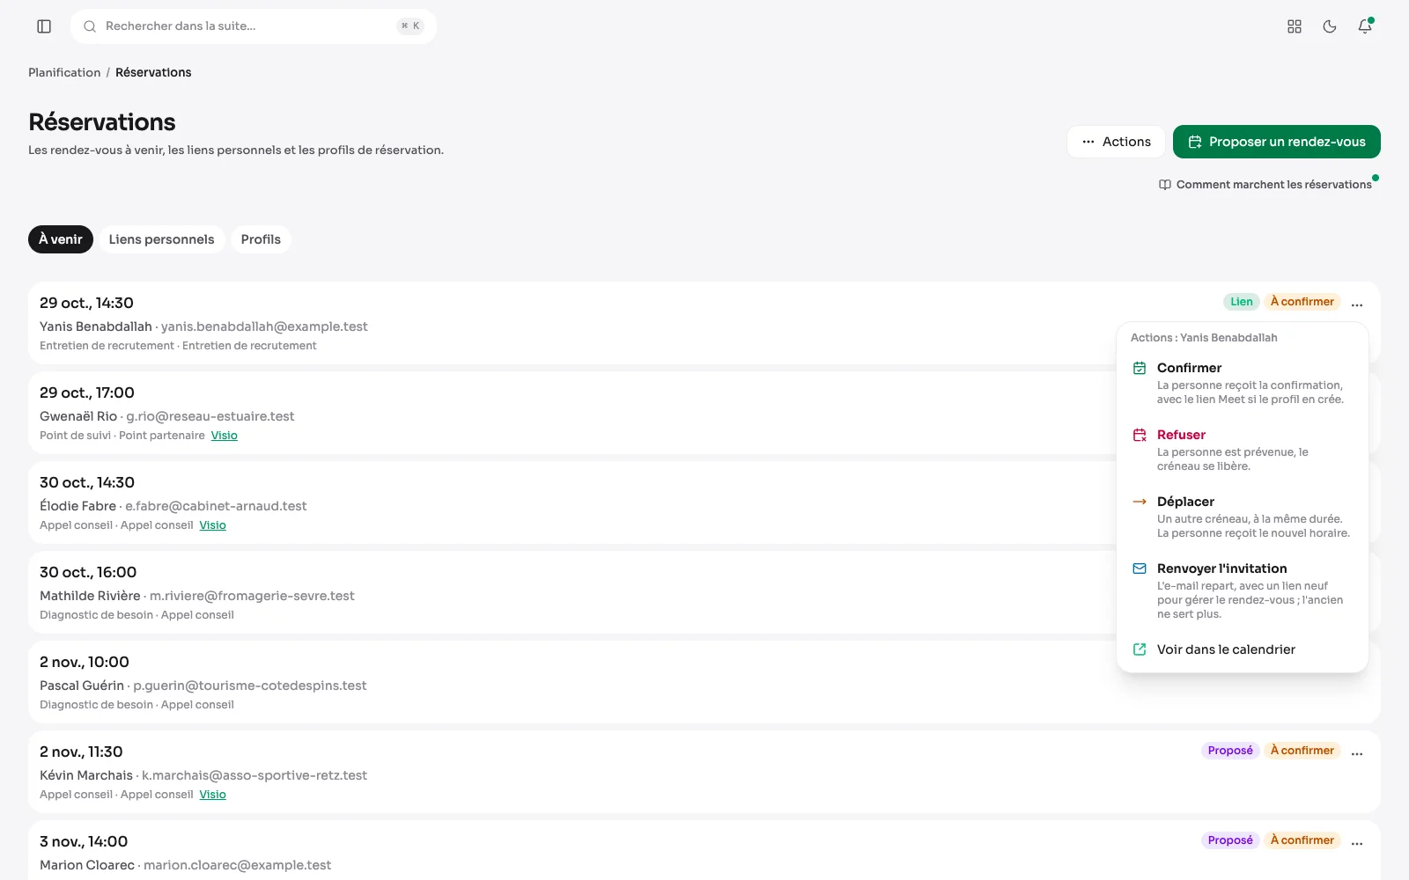
Task: Open the Actions dropdown button
Action: pos(1116,142)
